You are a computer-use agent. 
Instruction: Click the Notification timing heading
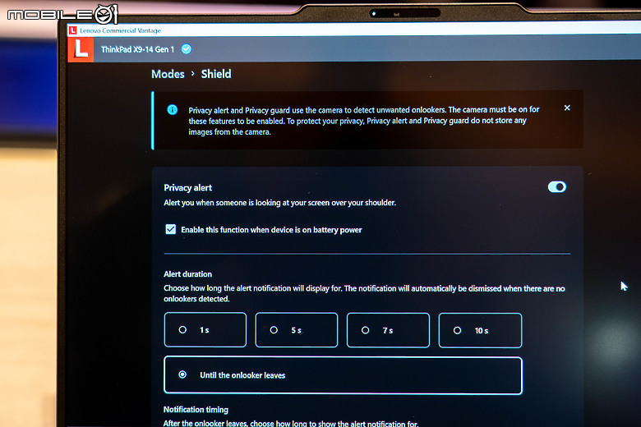(x=196, y=410)
